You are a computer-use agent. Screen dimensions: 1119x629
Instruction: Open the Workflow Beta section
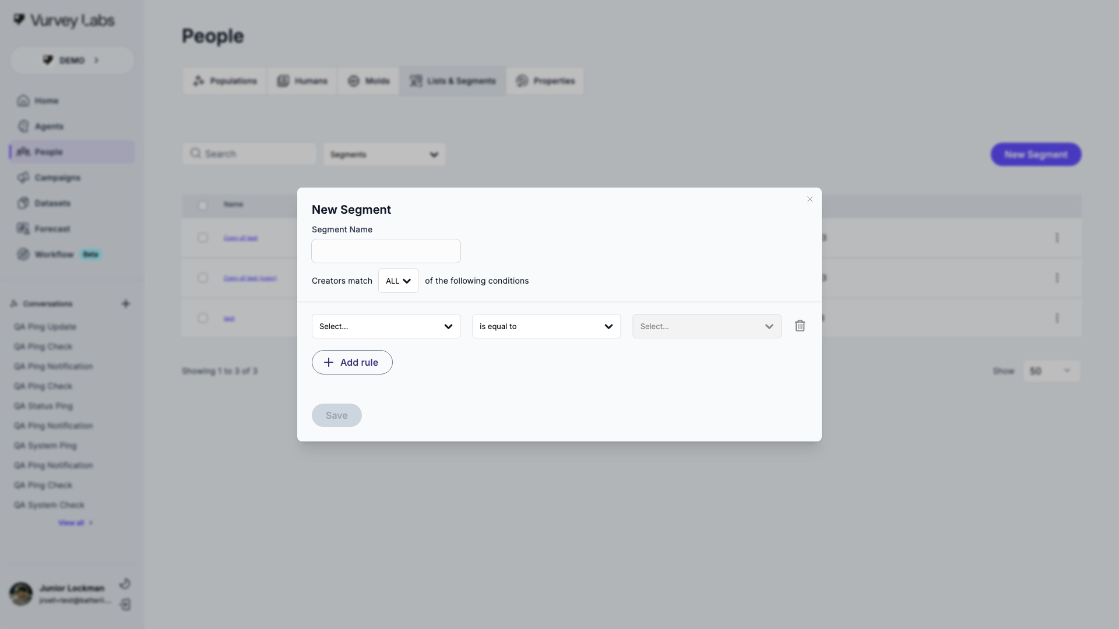click(x=23, y=255)
